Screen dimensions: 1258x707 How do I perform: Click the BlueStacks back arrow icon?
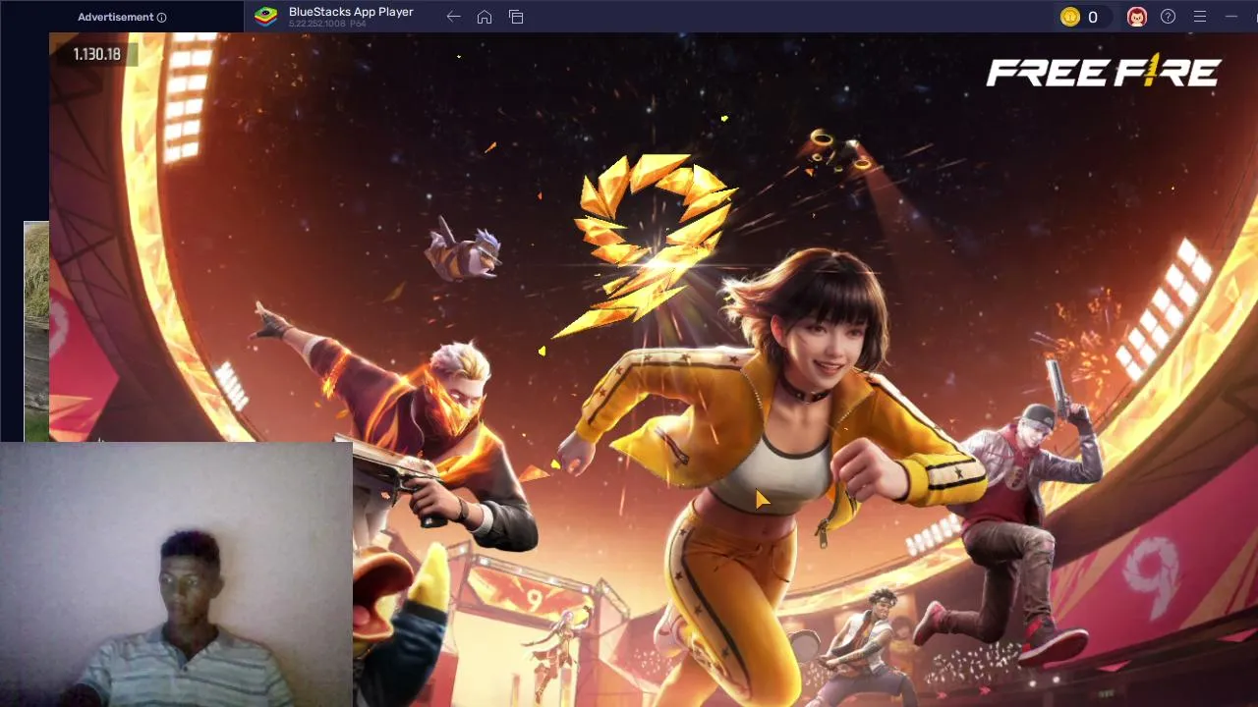pos(453,17)
